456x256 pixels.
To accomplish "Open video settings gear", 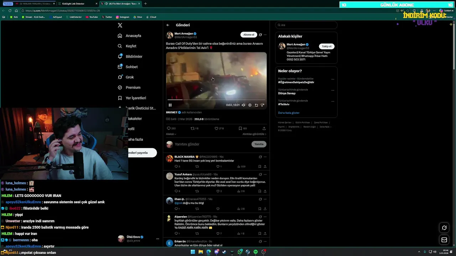I will click(x=250, y=105).
